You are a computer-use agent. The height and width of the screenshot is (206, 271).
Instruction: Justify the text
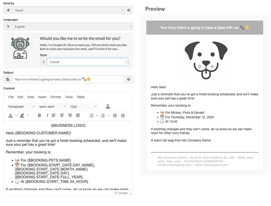[x=78, y=115]
